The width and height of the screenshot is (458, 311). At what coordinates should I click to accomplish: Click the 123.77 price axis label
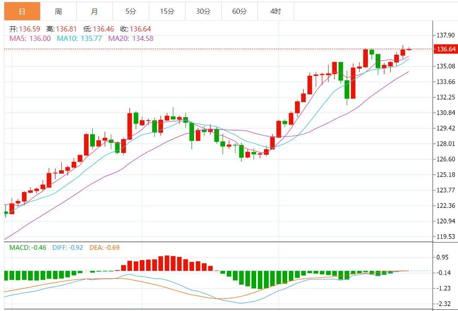(x=446, y=190)
